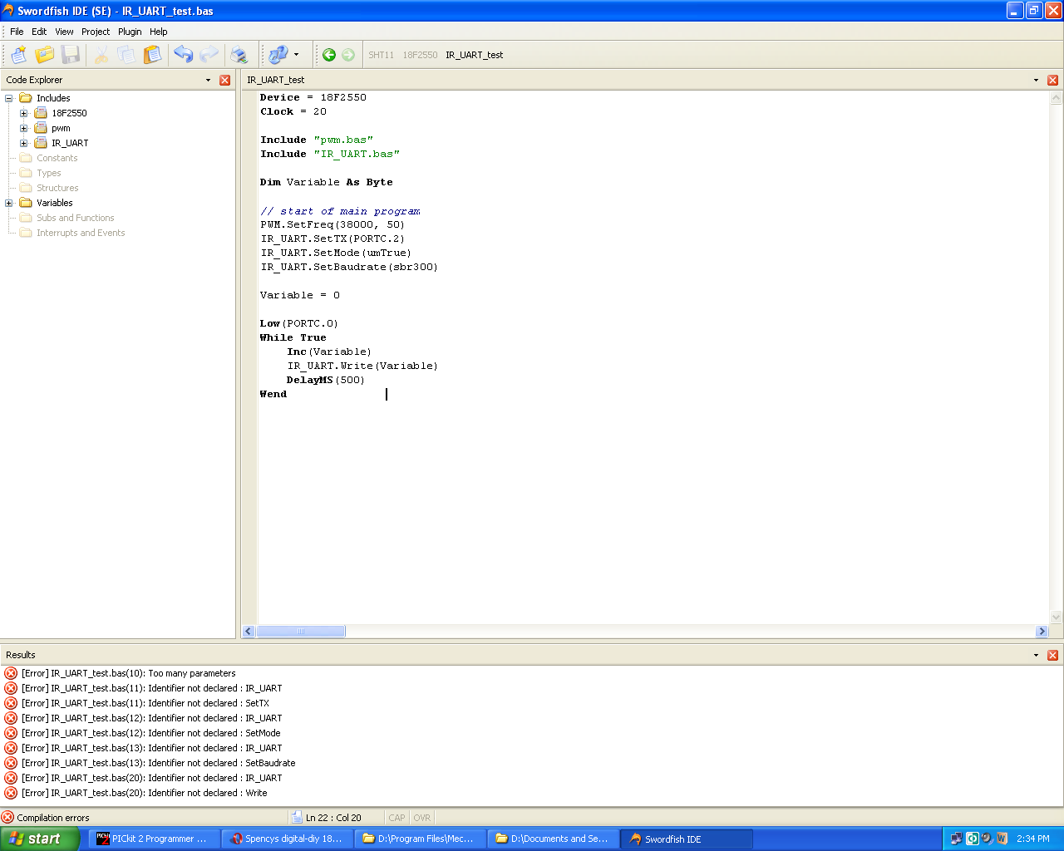Expand the IR_UART include node
1064x851 pixels.
24,143
